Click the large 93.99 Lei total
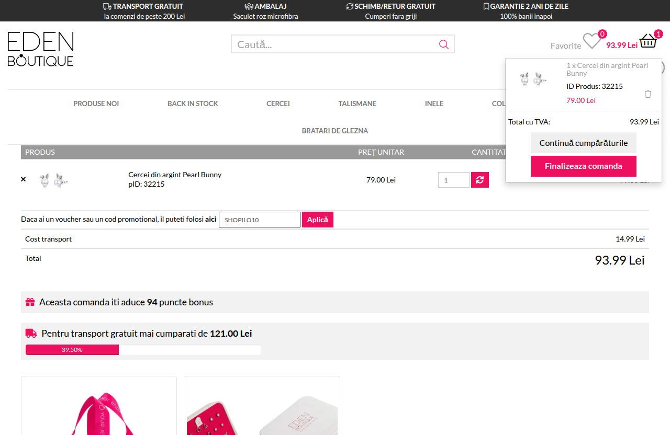Viewport: 670px width, 435px height. (x=620, y=260)
